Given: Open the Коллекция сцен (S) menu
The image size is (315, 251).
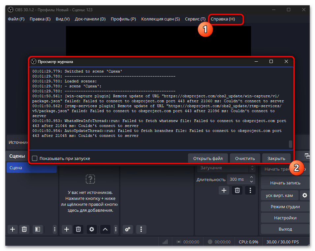Looking at the screenshot, I should (161, 19).
